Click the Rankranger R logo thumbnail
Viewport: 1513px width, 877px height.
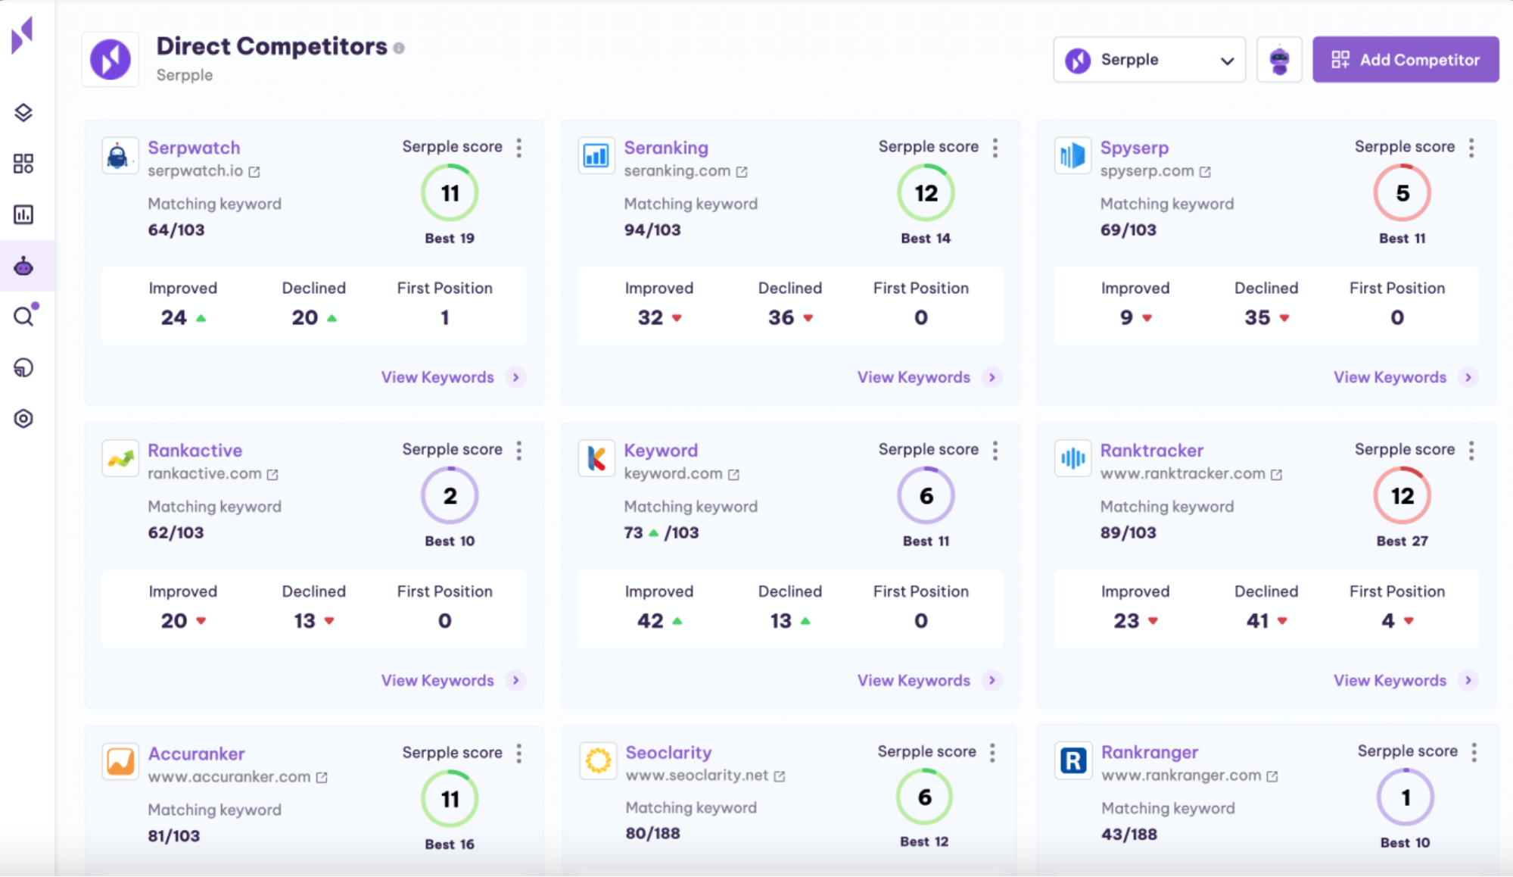1073,760
